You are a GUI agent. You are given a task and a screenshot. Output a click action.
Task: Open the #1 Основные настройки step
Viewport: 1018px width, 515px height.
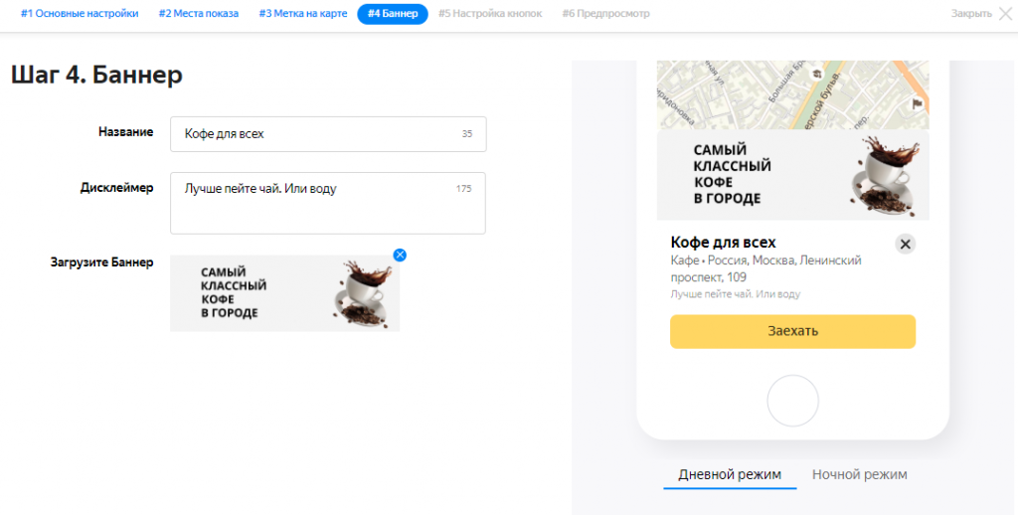point(80,14)
